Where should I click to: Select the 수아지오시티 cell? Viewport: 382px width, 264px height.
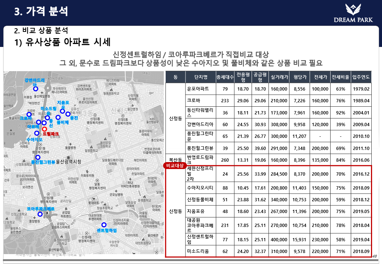pyautogui.click(x=200, y=188)
